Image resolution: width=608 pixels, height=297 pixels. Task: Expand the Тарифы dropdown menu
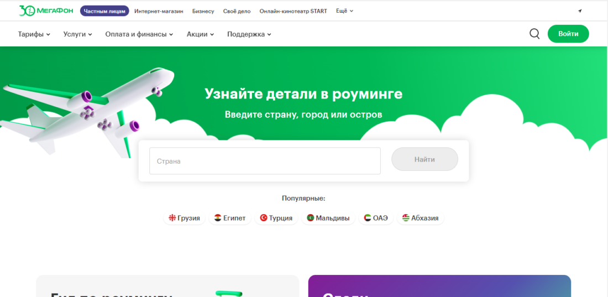point(34,34)
